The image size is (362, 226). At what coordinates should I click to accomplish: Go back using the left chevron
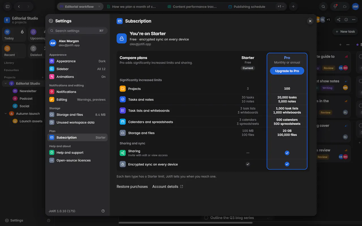pyautogui.click(x=19, y=6)
